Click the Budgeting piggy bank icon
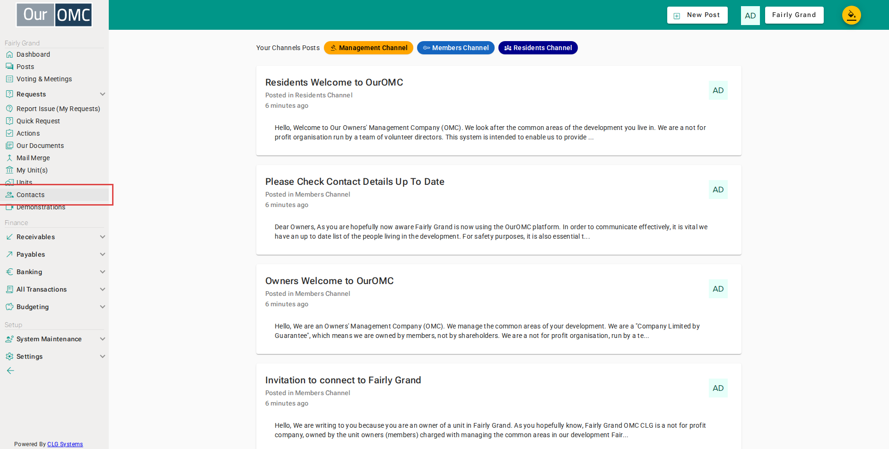 pos(9,307)
